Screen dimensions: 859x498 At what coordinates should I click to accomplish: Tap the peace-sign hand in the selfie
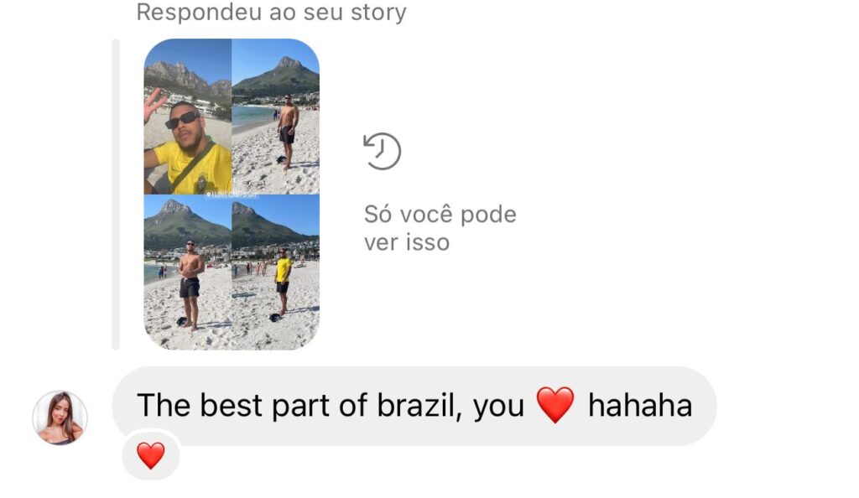click(x=154, y=105)
